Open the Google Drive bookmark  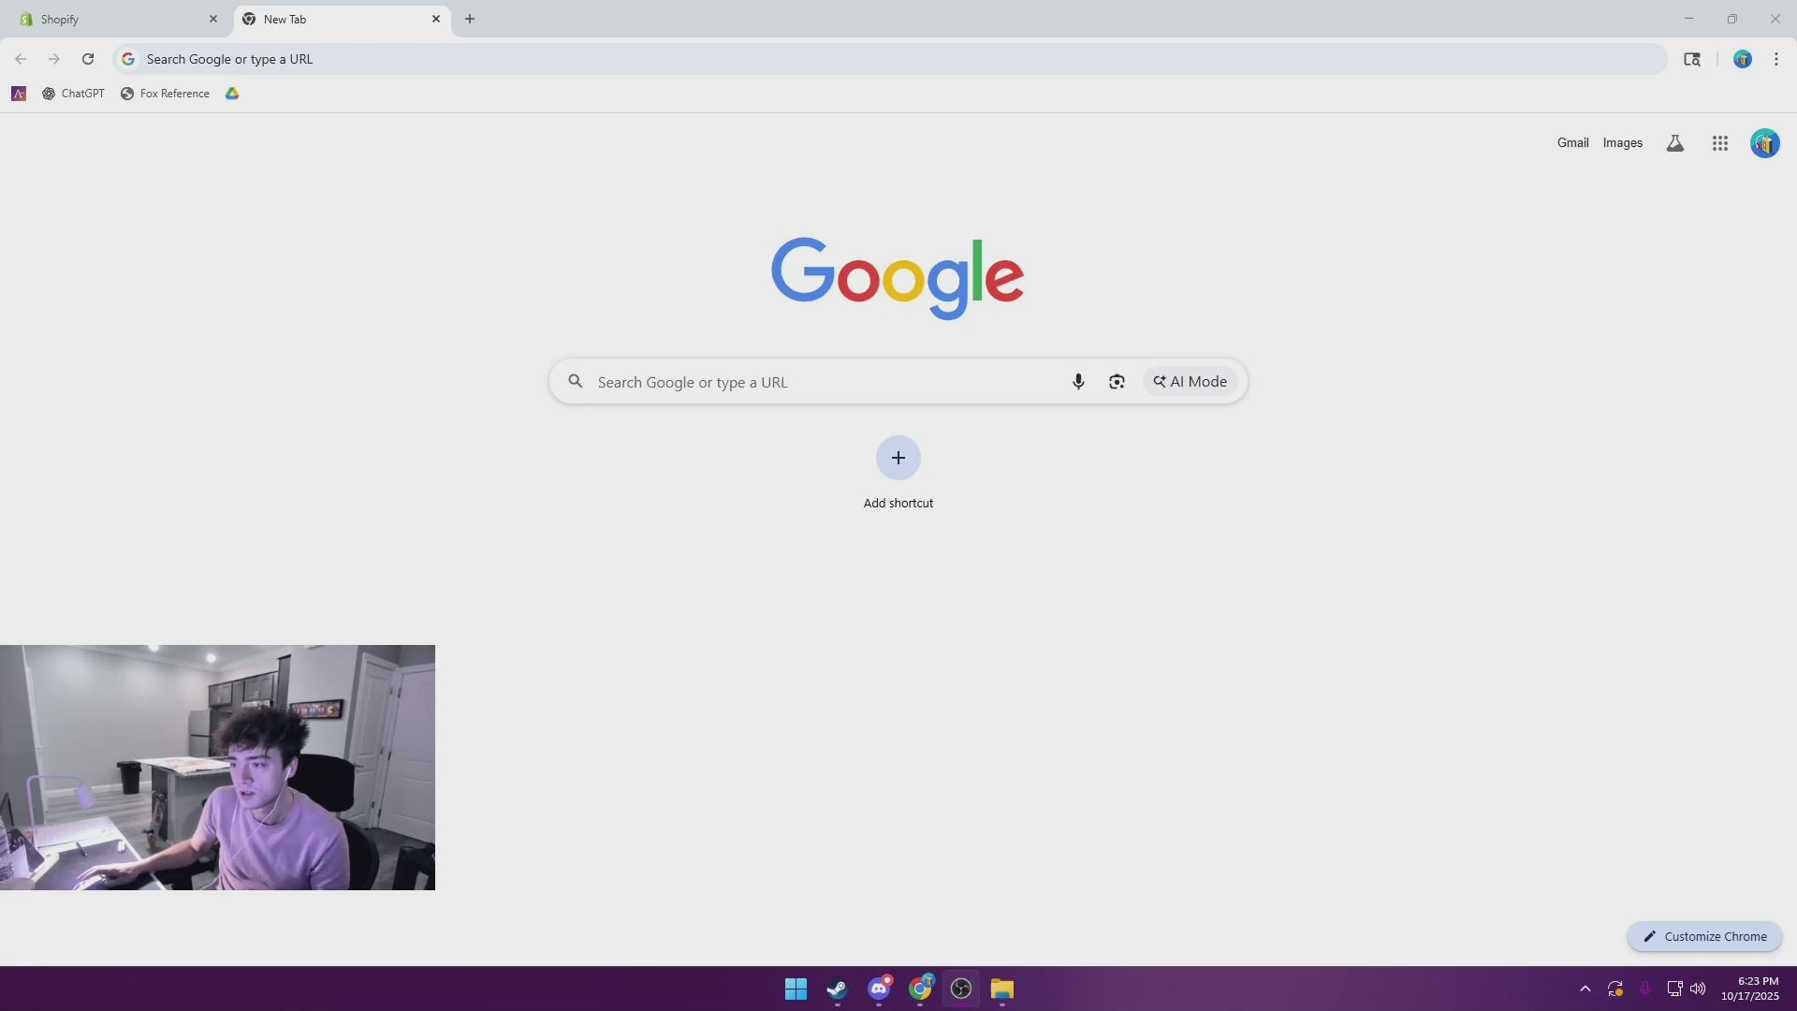click(232, 94)
